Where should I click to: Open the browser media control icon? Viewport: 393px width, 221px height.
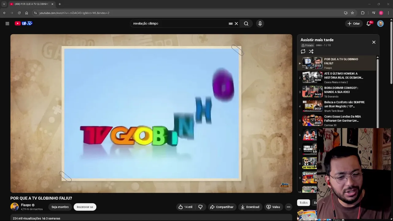point(373,13)
